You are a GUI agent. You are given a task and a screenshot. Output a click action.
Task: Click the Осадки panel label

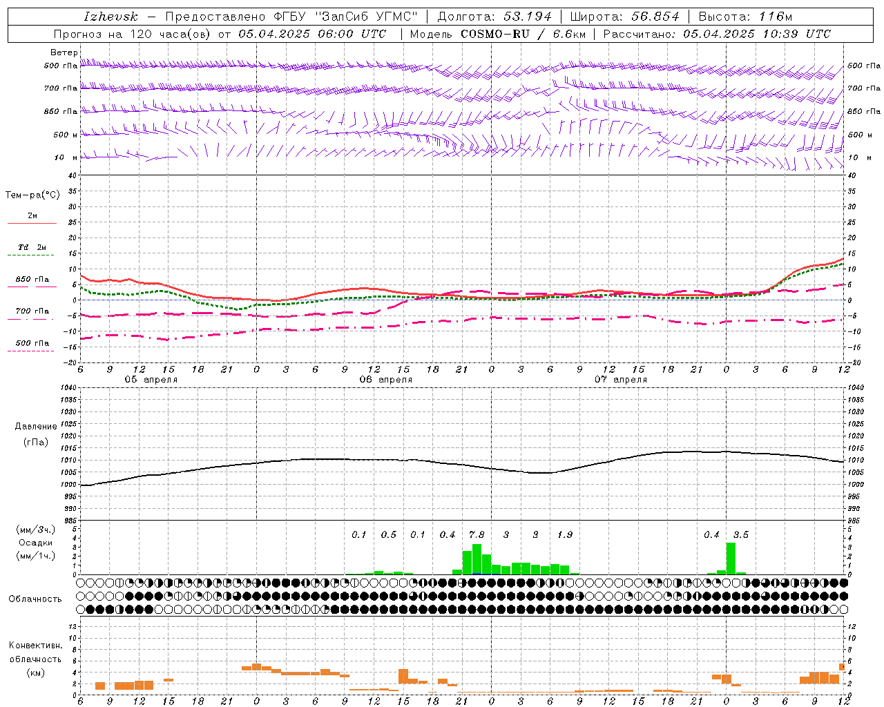(36, 543)
